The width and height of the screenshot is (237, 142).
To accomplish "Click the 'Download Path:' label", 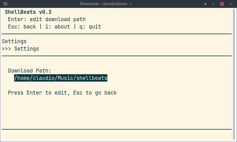I will click(x=30, y=71).
